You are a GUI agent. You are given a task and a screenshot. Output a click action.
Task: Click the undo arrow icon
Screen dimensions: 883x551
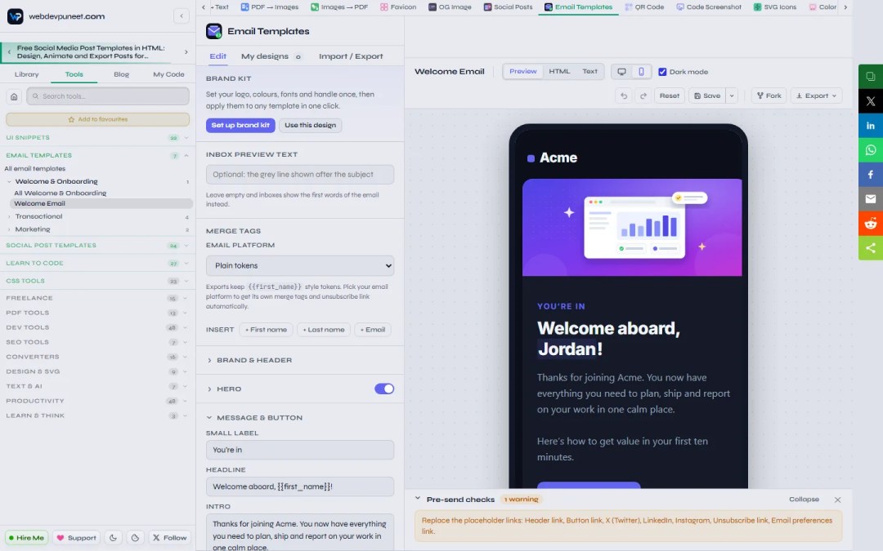pos(624,96)
